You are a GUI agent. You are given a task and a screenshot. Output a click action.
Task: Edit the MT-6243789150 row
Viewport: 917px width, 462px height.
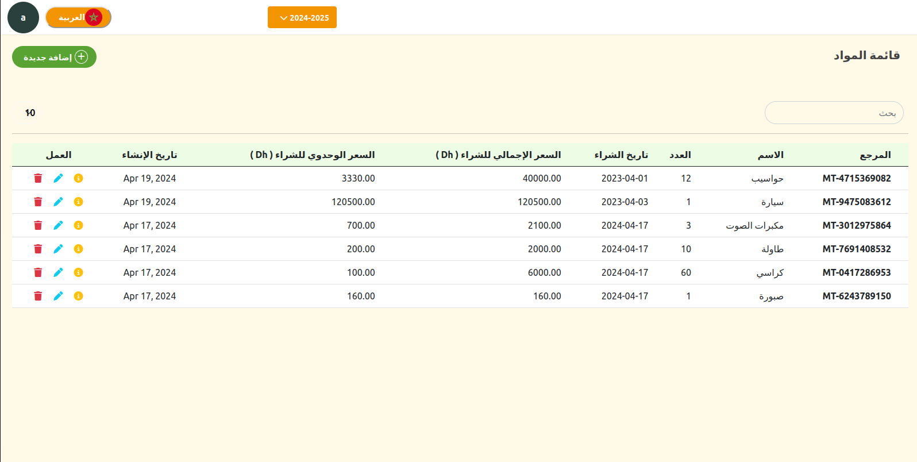tap(58, 296)
